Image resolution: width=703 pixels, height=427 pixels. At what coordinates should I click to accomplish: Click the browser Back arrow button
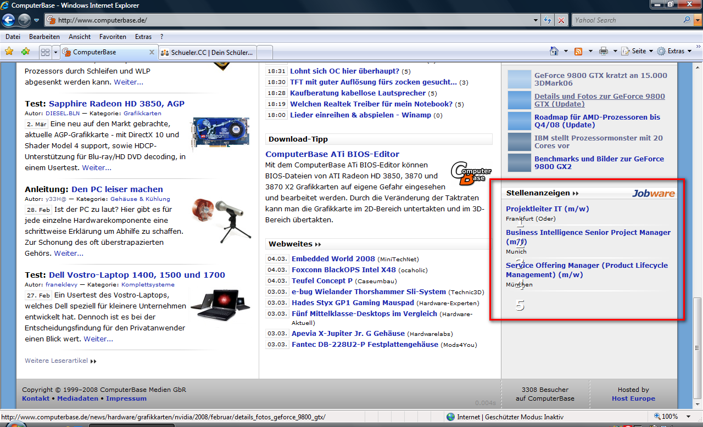(9, 20)
